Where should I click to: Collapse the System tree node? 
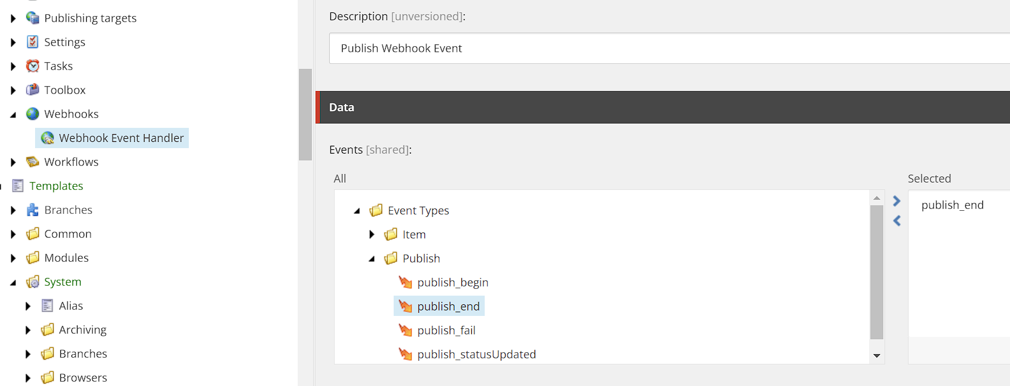point(13,283)
